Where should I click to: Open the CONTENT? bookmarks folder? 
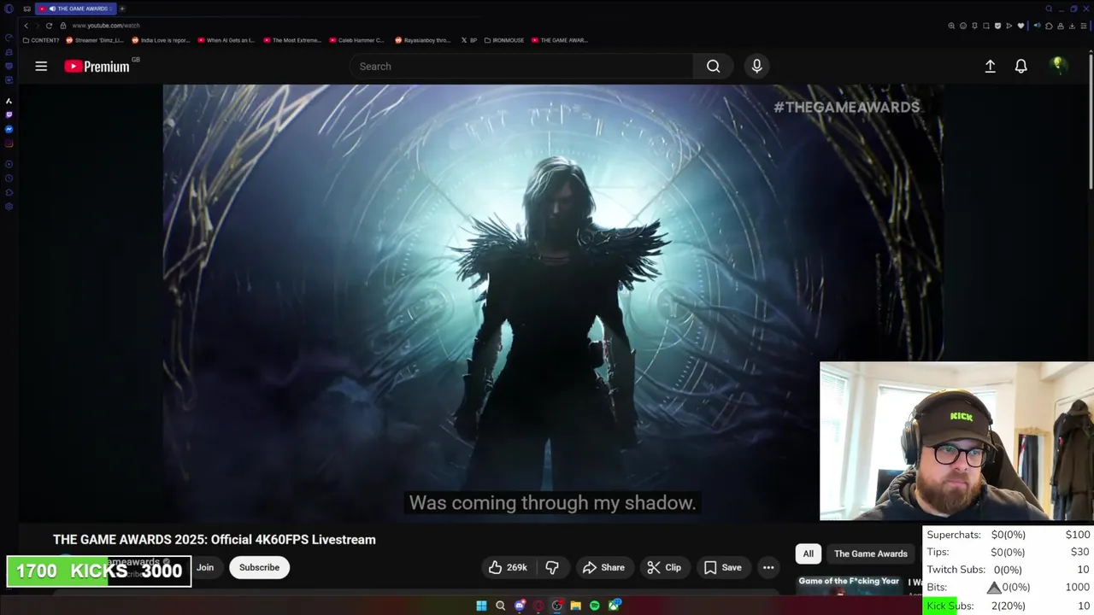coord(41,40)
